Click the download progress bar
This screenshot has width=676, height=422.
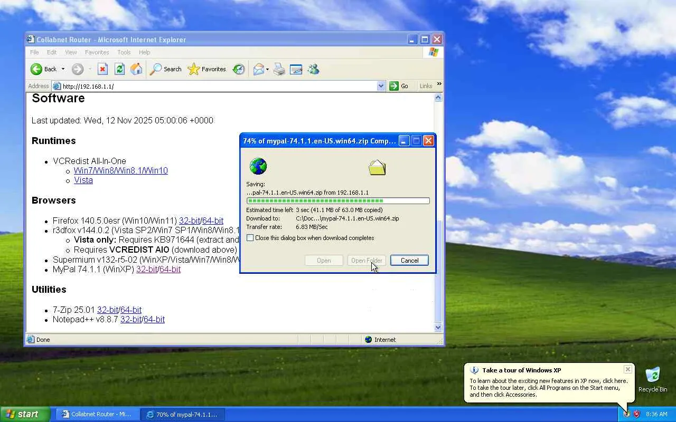(338, 201)
